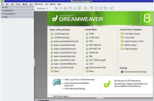Create a new XML document

pyautogui.click(x=91, y=56)
